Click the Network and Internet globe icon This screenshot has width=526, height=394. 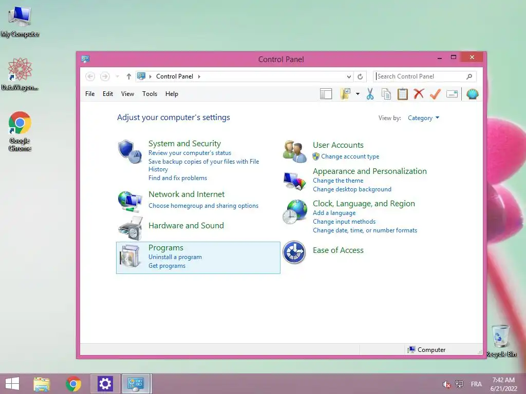point(130,201)
